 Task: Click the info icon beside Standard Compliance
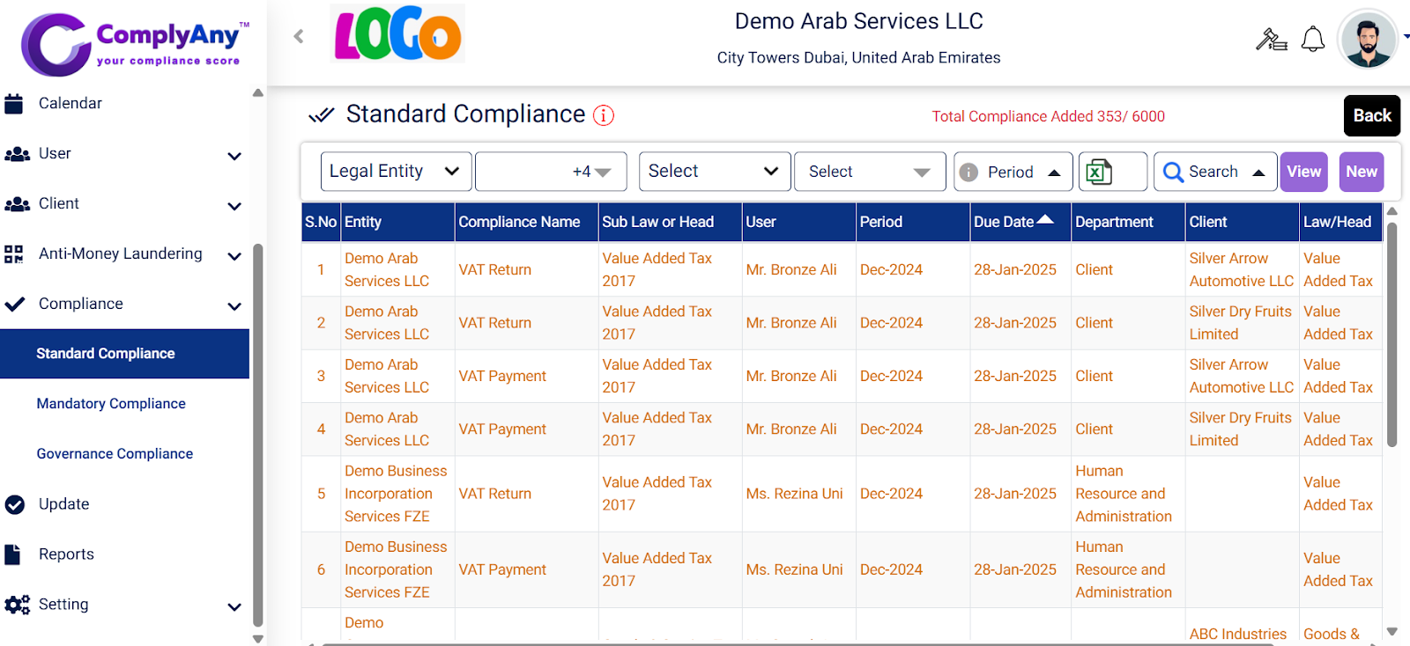click(604, 115)
